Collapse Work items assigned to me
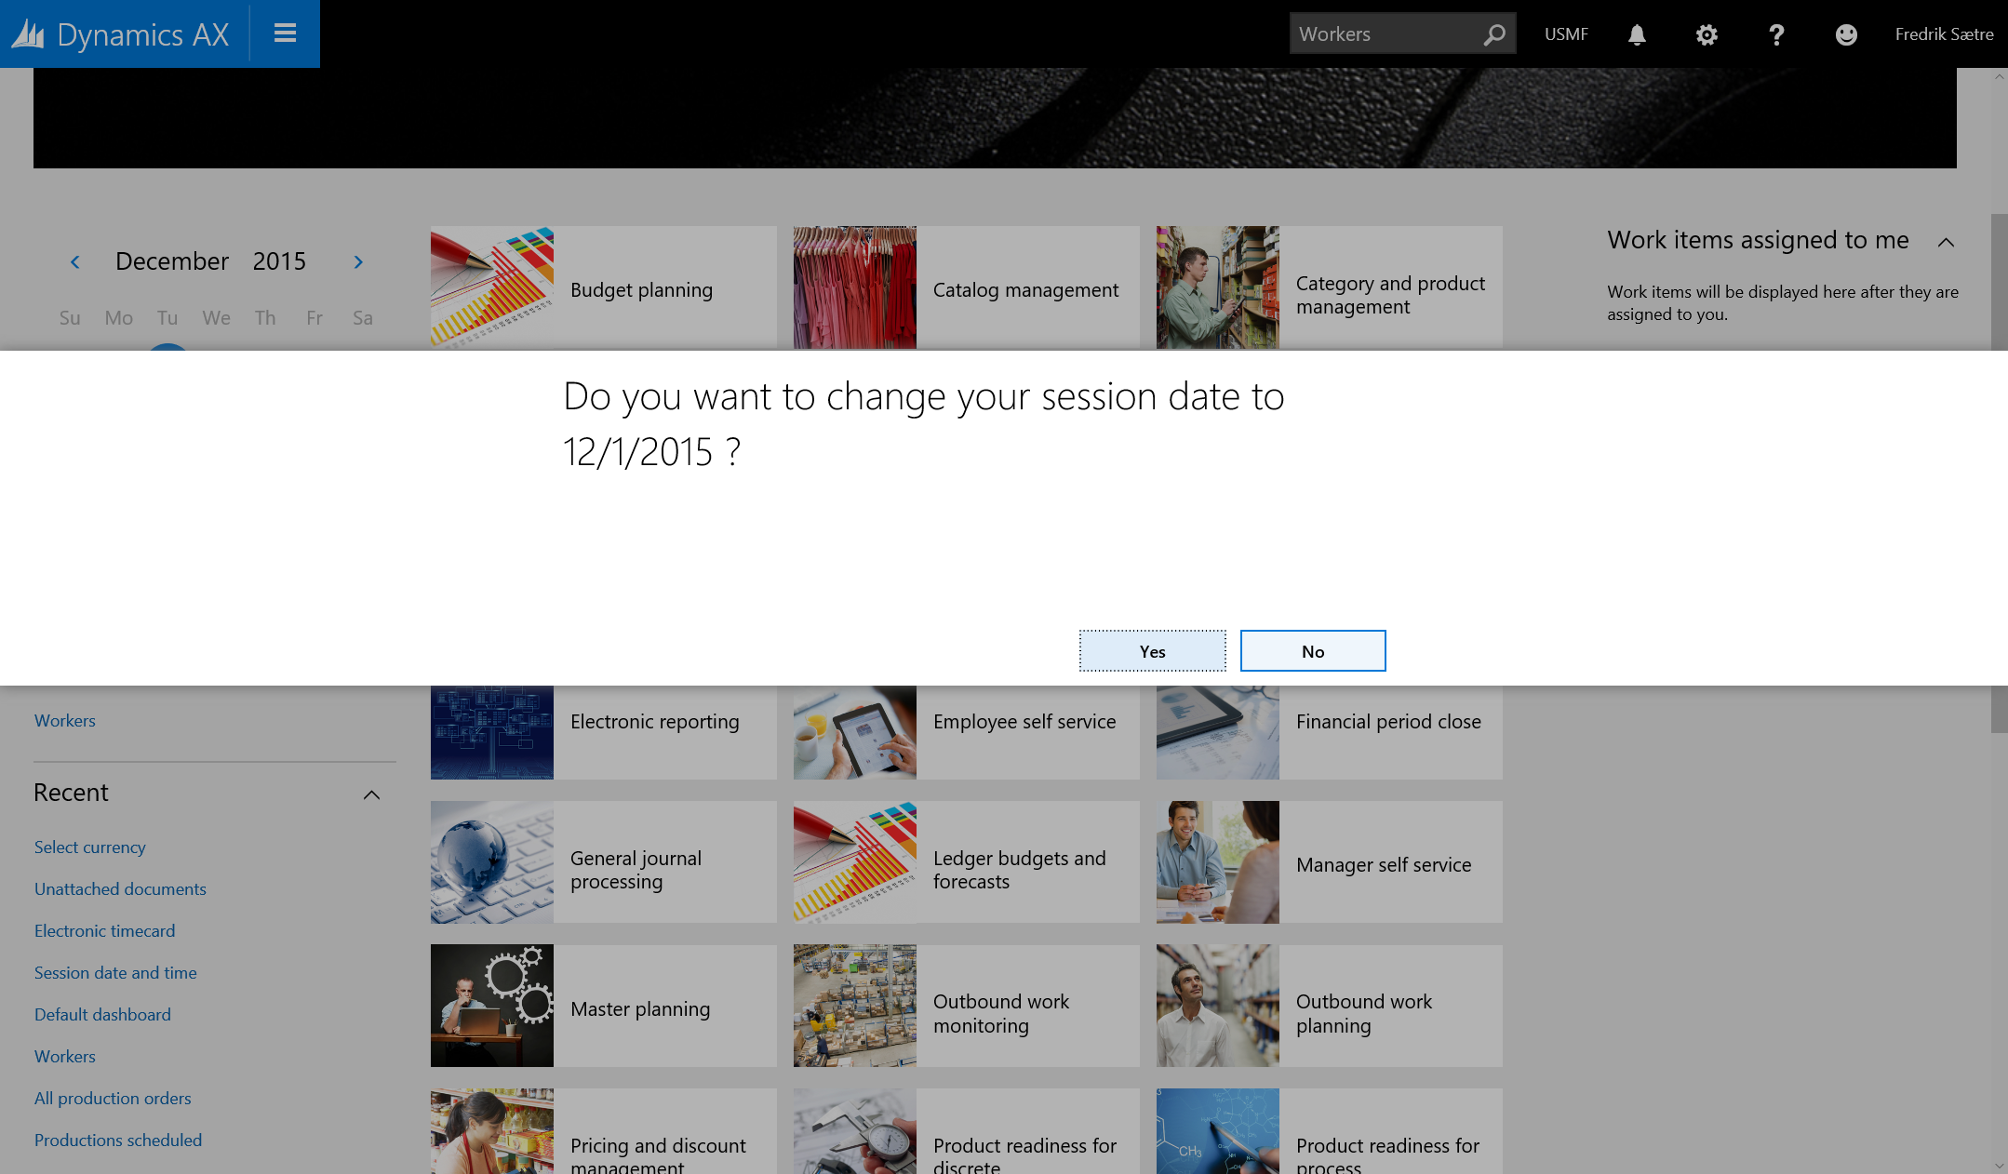The width and height of the screenshot is (2008, 1174). point(1946,242)
